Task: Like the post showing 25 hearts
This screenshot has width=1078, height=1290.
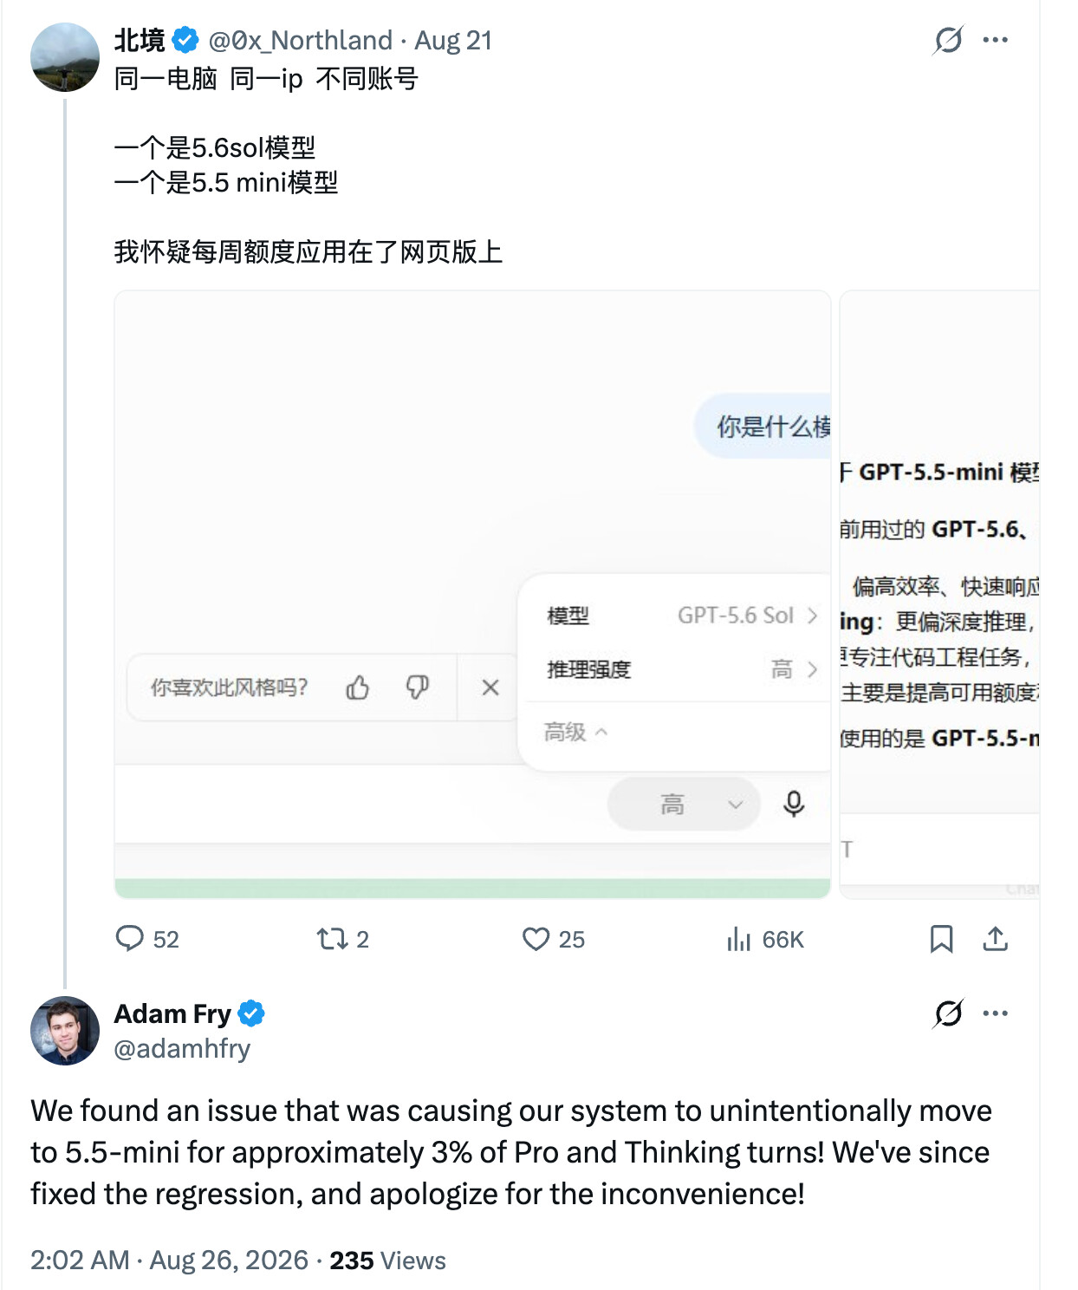Action: 536,939
